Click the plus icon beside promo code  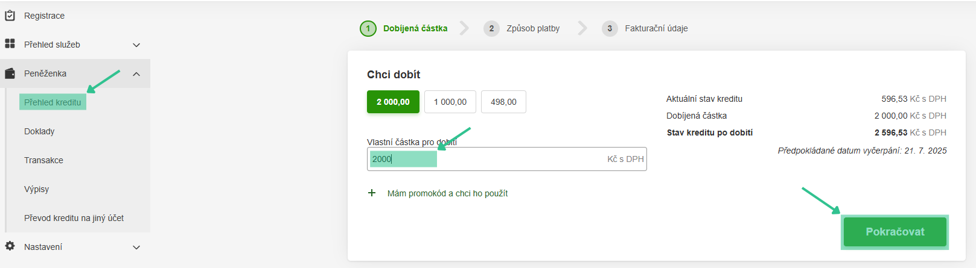(372, 193)
